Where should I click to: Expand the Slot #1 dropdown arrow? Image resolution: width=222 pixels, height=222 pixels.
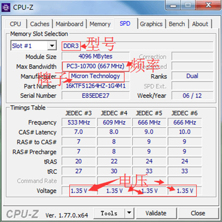(x=52, y=46)
